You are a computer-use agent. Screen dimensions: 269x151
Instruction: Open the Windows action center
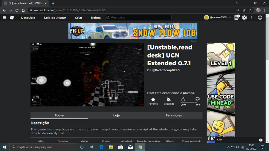[x=262, y=147]
